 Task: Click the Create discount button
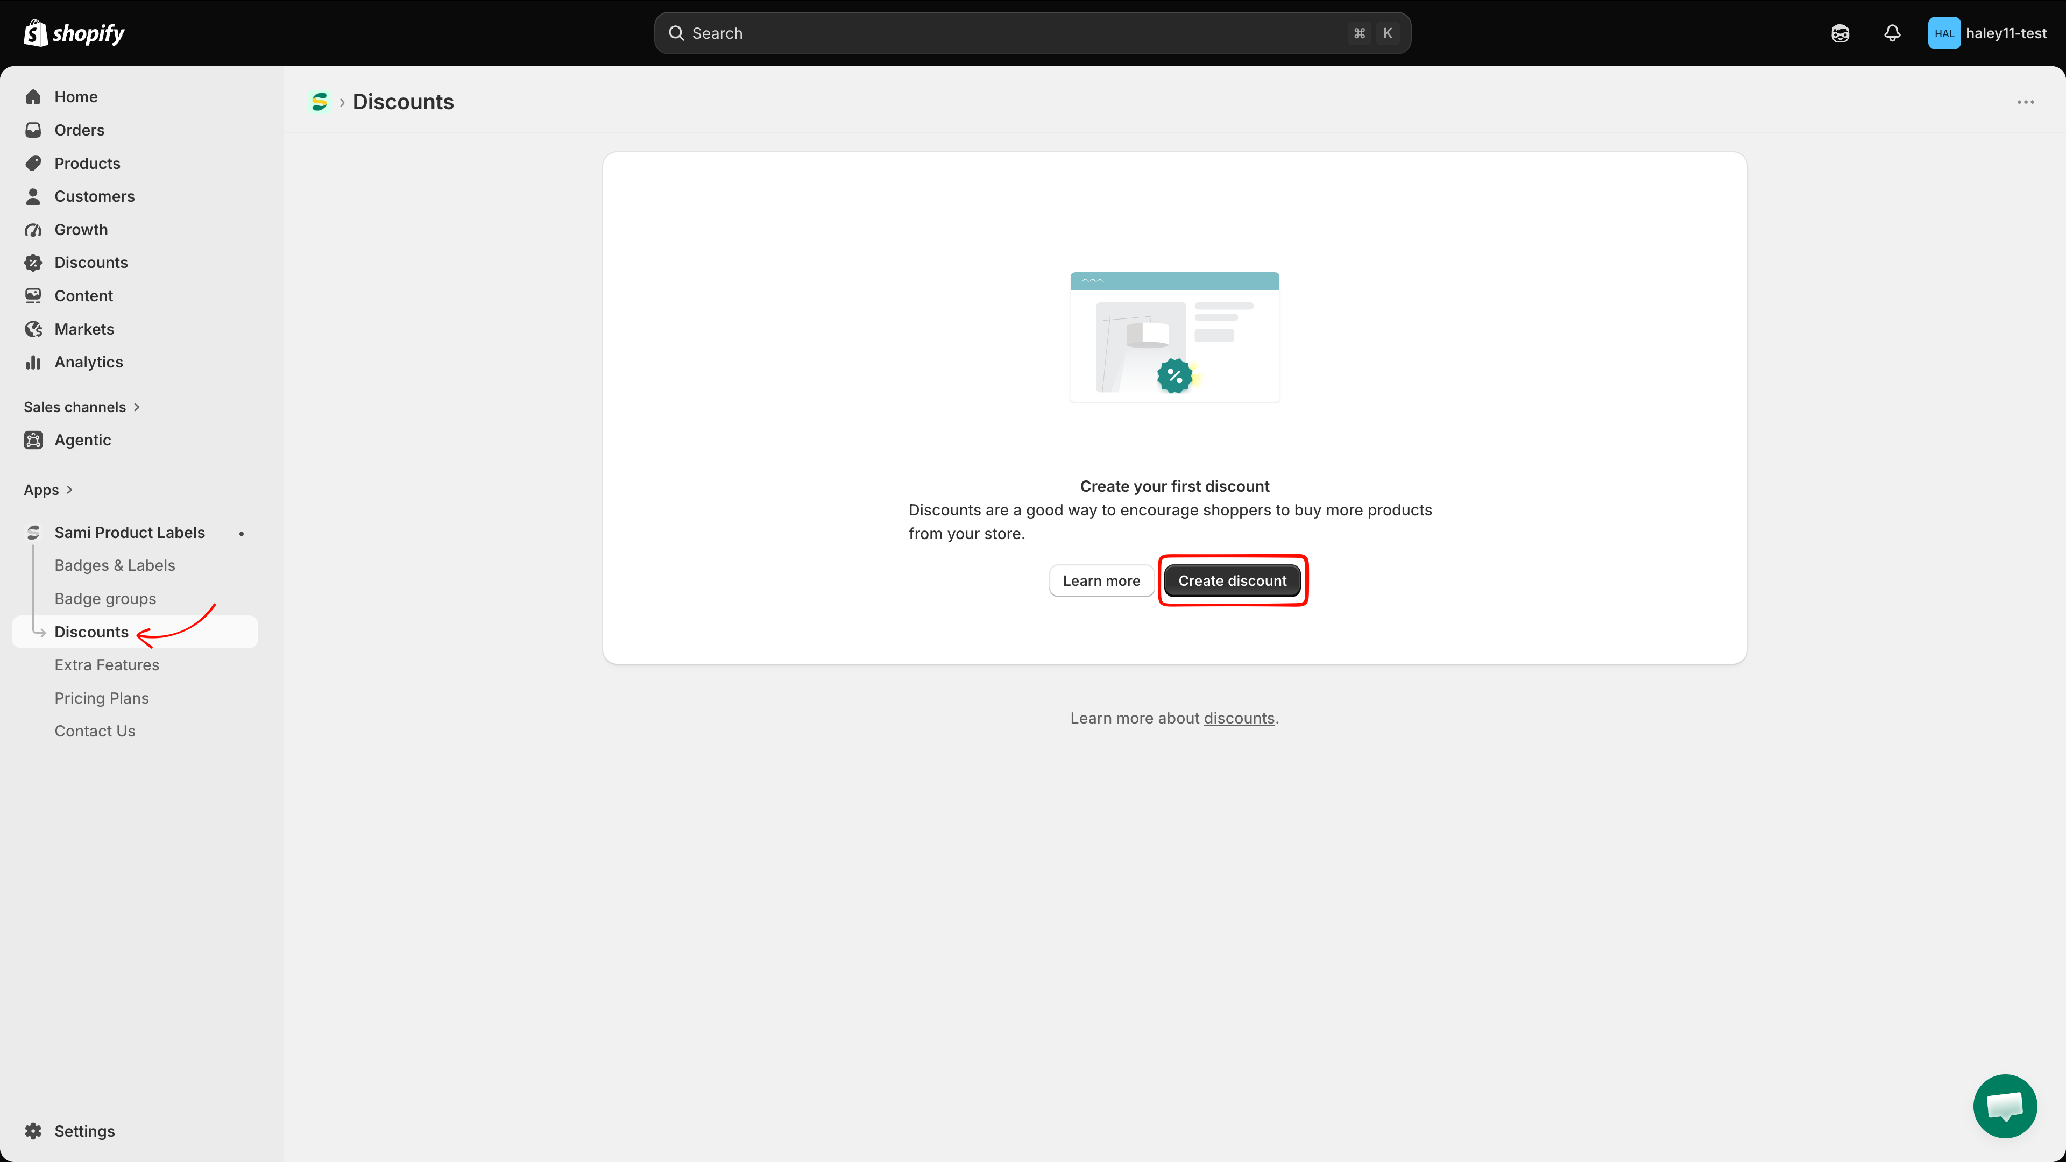[x=1232, y=580]
